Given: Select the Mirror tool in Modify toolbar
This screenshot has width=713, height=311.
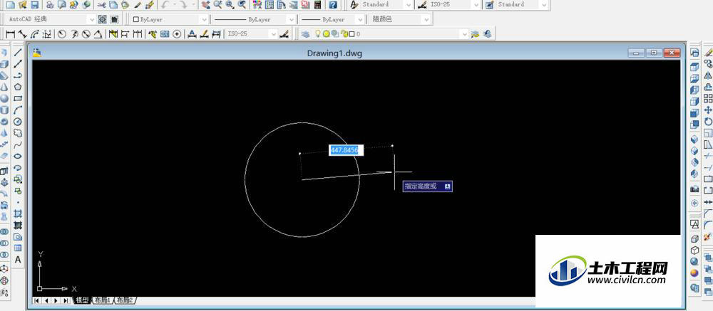Looking at the screenshot, I should [x=708, y=75].
